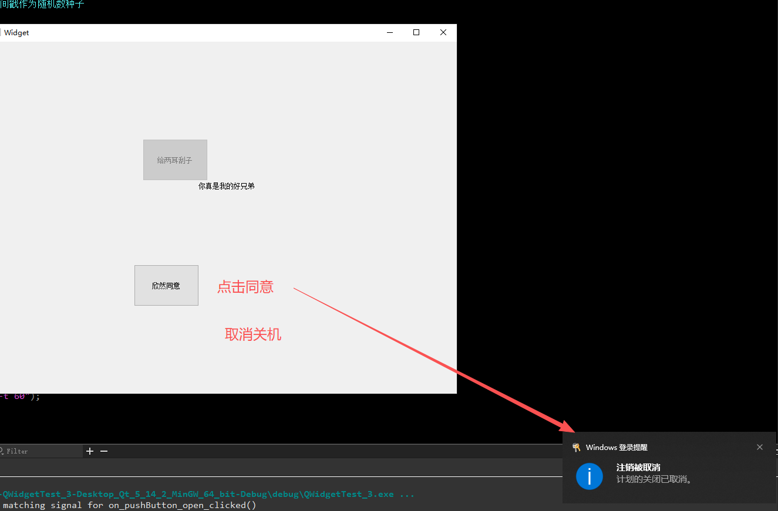Click the greyed 给两耳刮子 button
The width and height of the screenshot is (778, 511).
pyautogui.click(x=175, y=160)
